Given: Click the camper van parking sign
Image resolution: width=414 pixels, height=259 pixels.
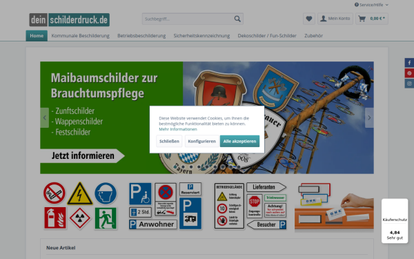Looking at the screenshot, I should pyautogui.click(x=190, y=213).
